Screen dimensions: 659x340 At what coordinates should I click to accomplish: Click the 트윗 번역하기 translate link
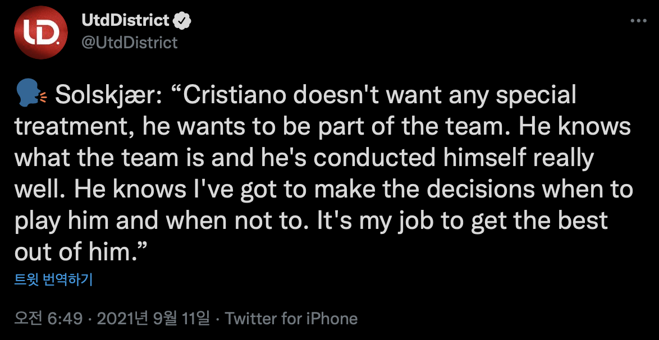pos(53,279)
